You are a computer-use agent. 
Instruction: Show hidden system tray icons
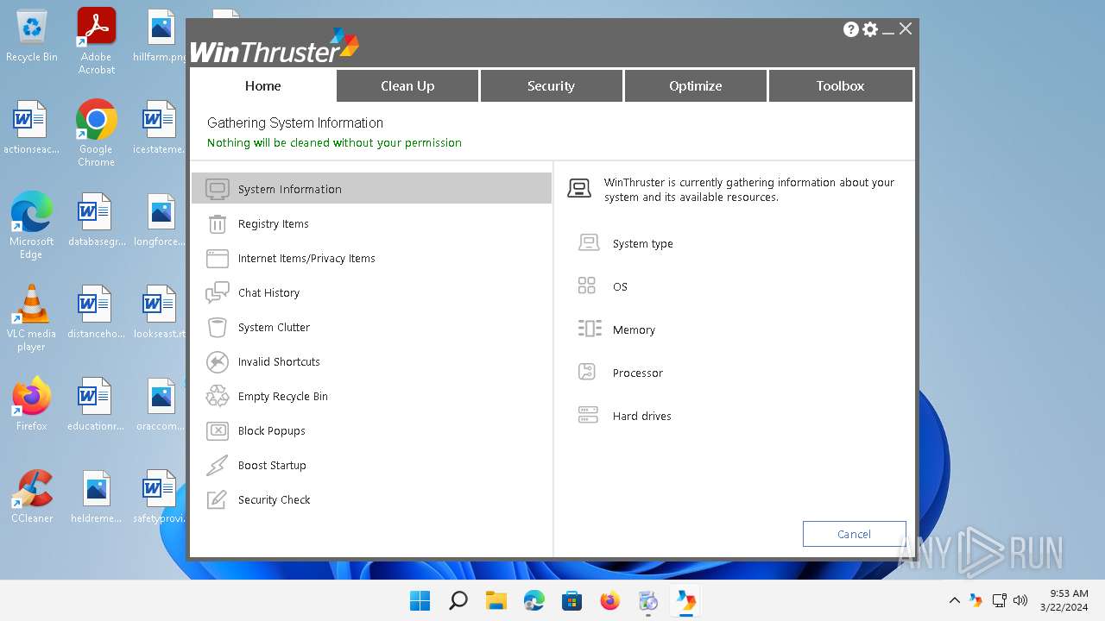pos(954,600)
